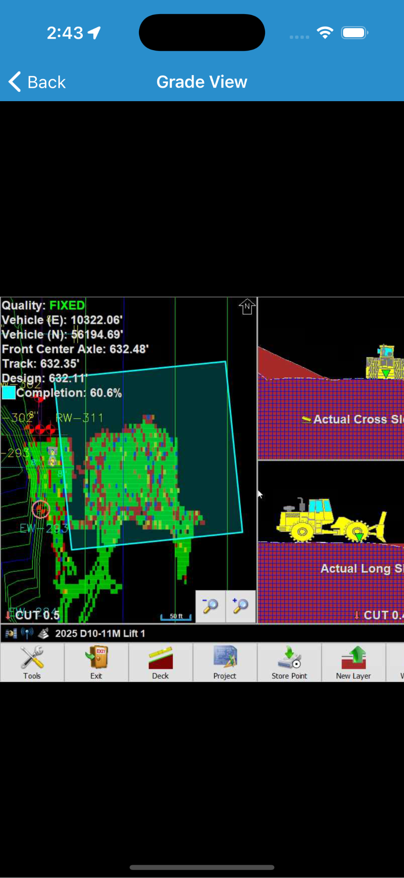
Task: Open the Tools menu
Action: pos(32,662)
